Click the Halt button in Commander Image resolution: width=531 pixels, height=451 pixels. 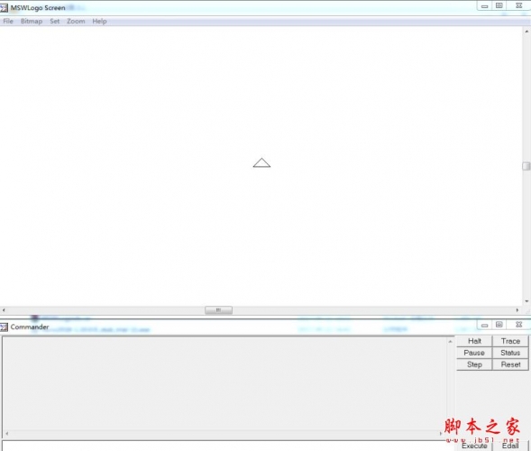[474, 341]
